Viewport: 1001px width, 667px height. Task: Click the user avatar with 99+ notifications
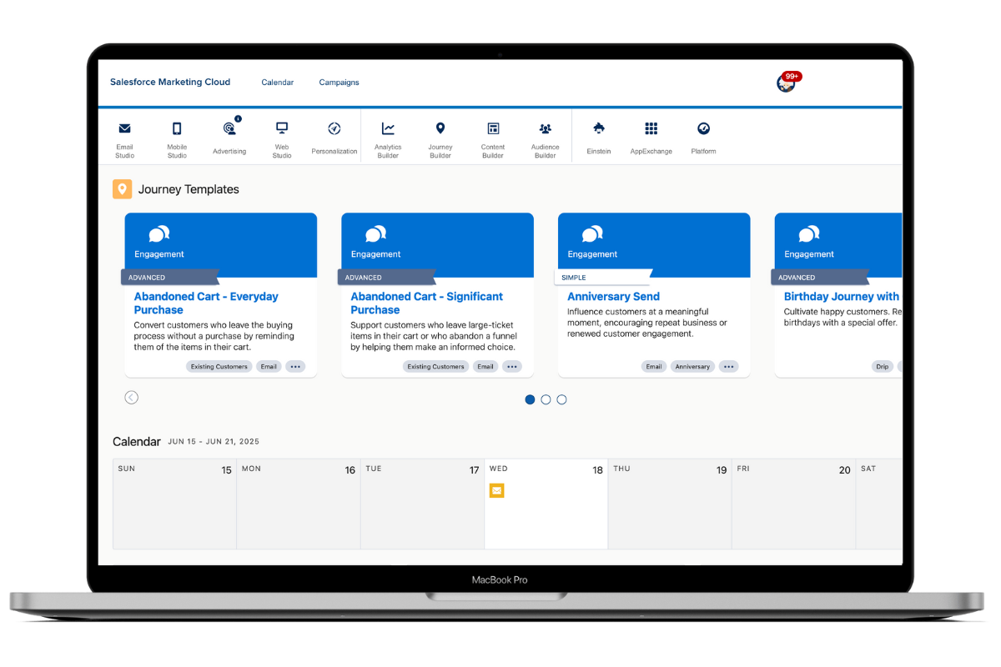click(787, 82)
